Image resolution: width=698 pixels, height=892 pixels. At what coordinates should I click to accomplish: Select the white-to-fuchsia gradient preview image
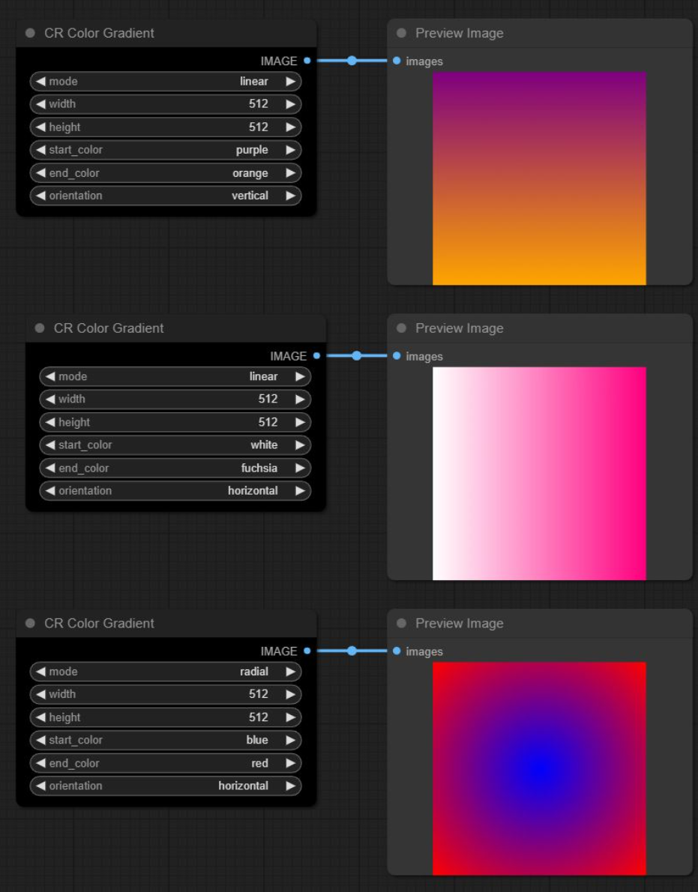point(539,473)
